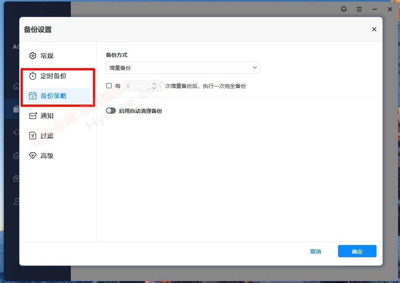
Task: Click the 确定 button to confirm
Action: pyautogui.click(x=356, y=251)
